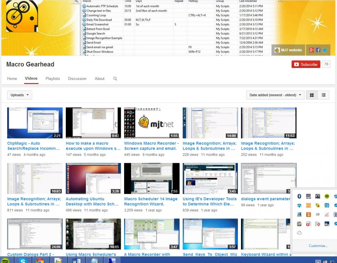Open the Twitter bird icon in banner

[325, 50]
